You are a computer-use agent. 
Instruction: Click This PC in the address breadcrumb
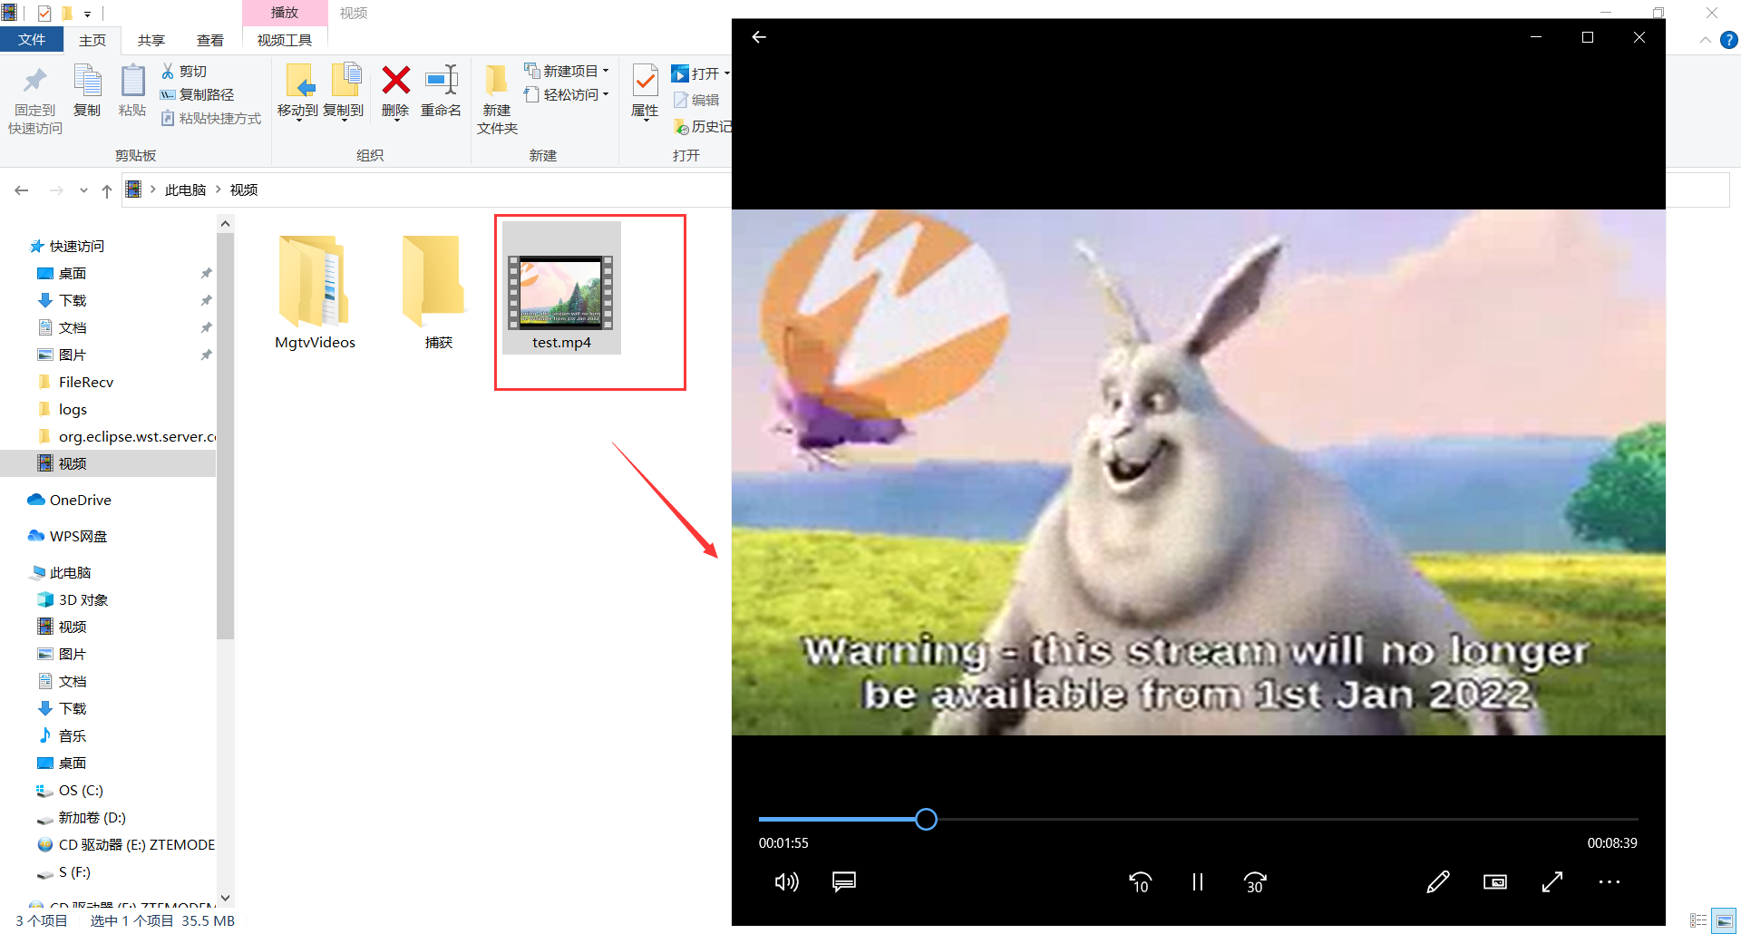[186, 190]
